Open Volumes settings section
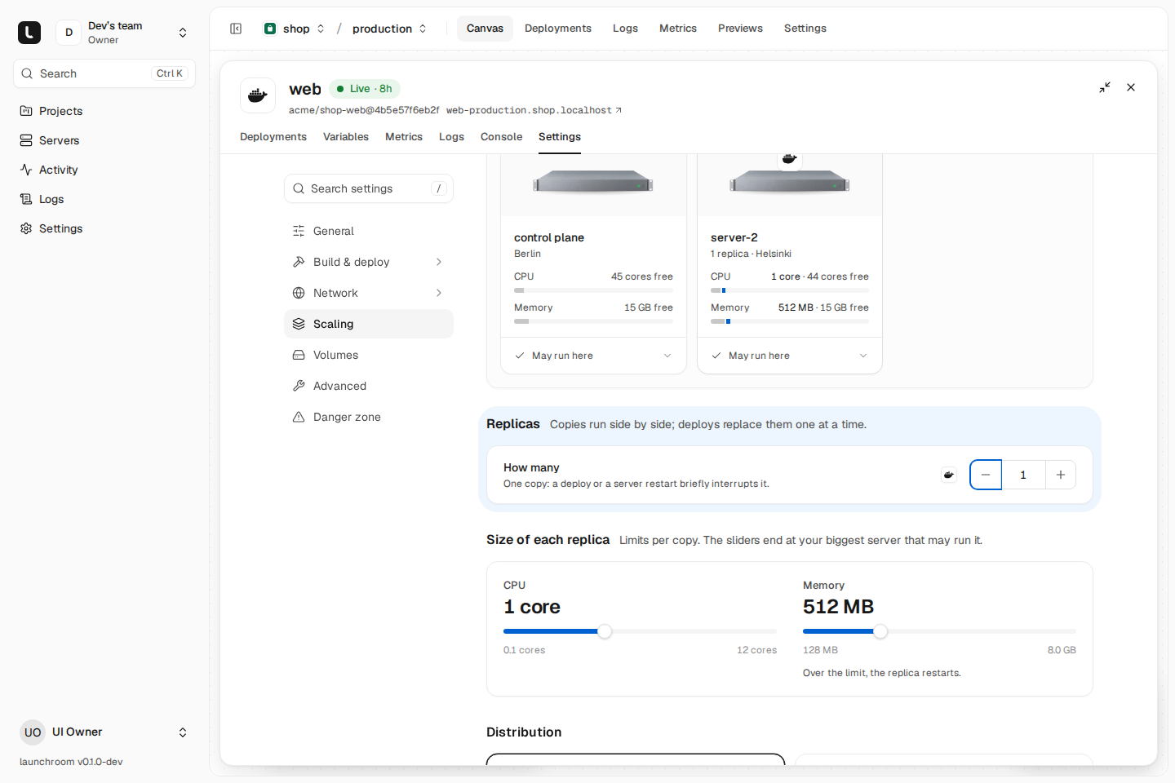Screen dimensions: 1175x783 (369, 355)
